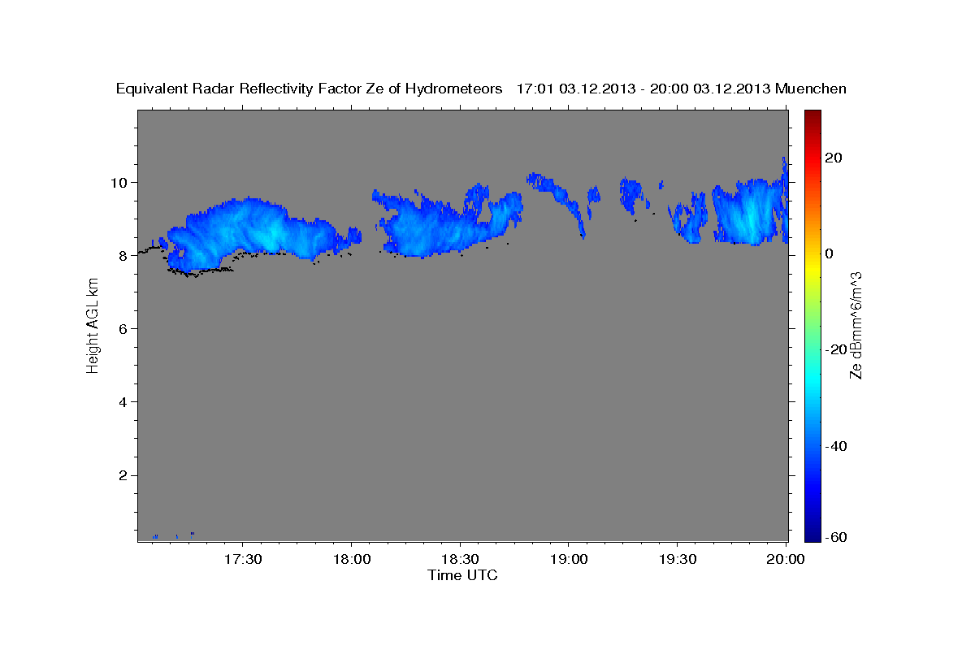Click the 19:30 time tick label

677,559
